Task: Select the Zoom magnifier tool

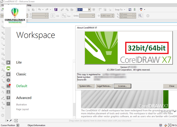Action: (3, 38)
